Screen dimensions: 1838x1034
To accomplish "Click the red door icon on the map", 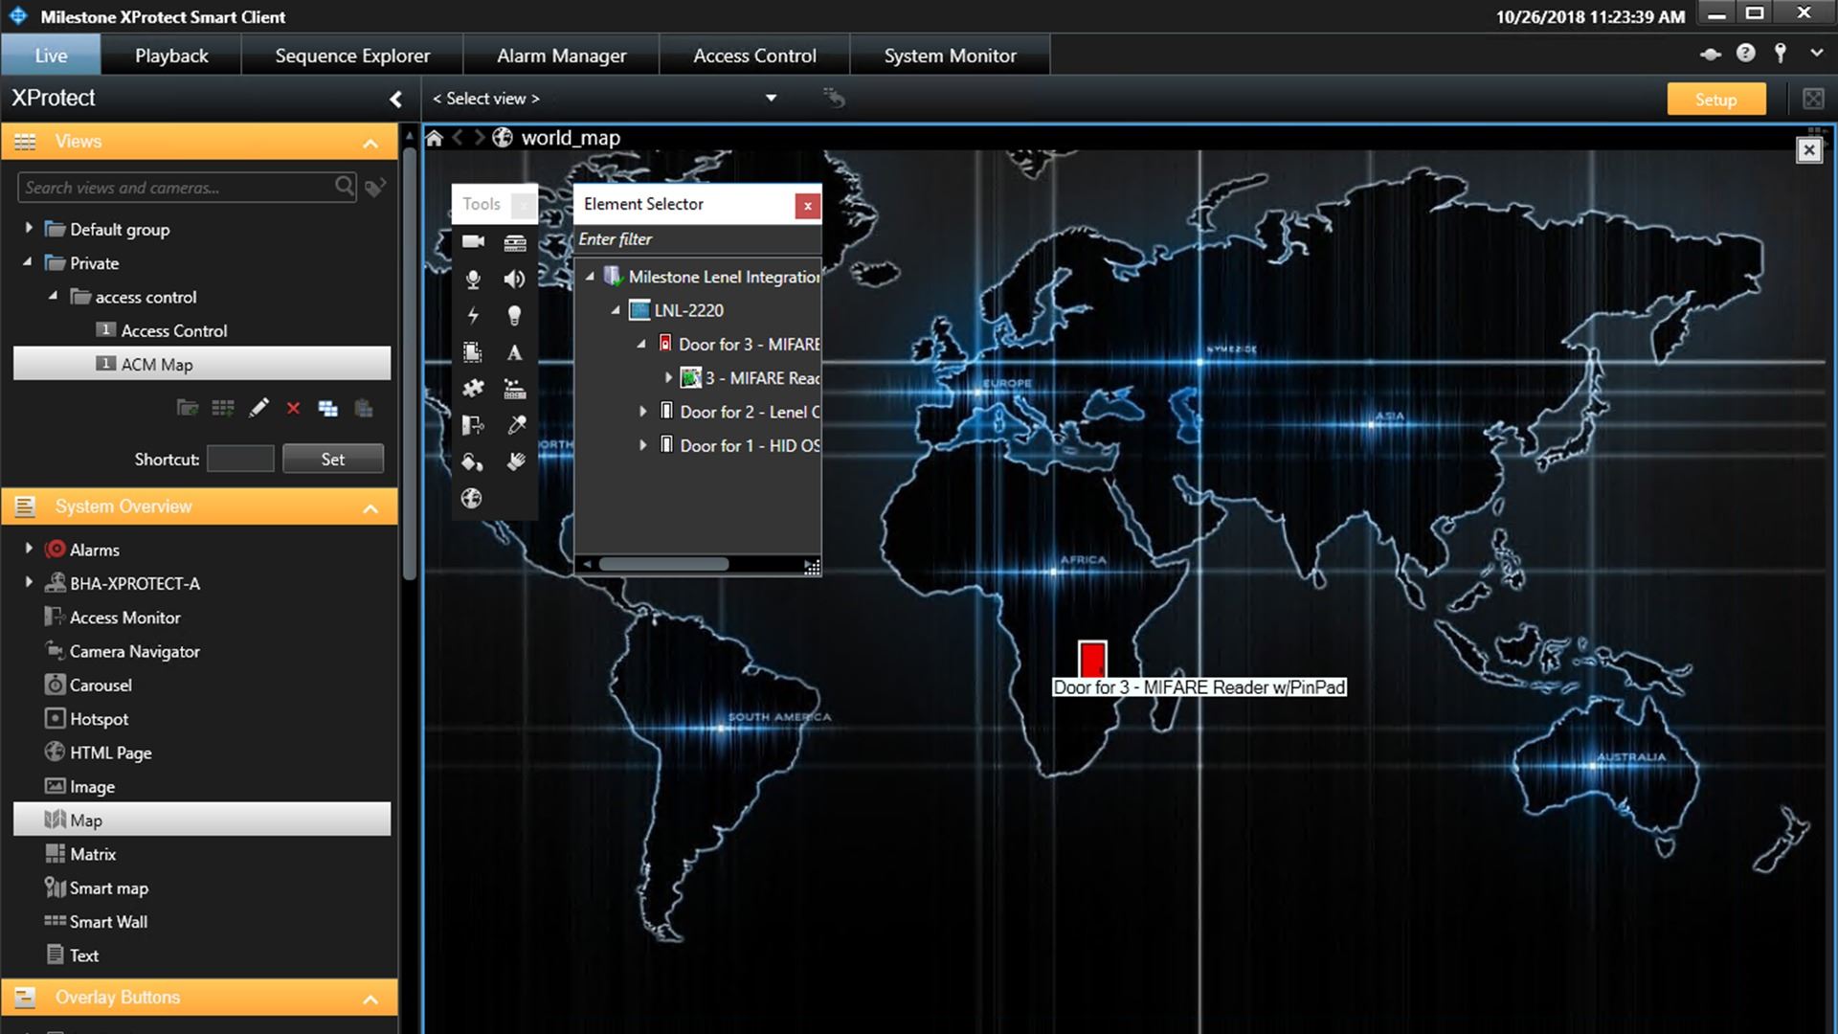I will [1092, 660].
